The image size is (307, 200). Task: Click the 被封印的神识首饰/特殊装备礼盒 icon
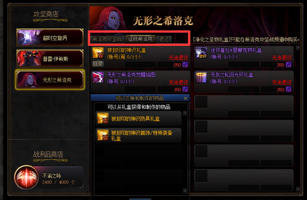pyautogui.click(x=103, y=135)
